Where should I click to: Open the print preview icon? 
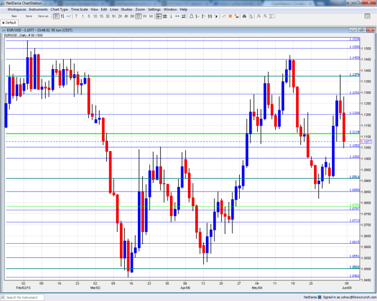251,16
